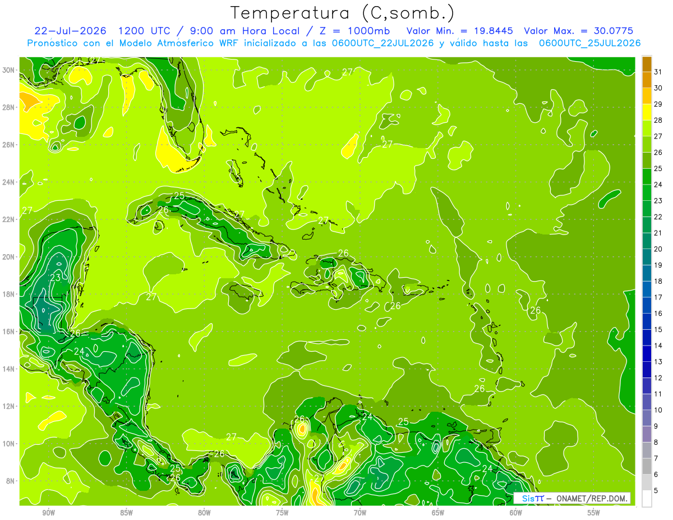The image size is (673, 520).
Task: Select '0600UTC_25JUL2026' valid-until text
Action: click(x=590, y=43)
